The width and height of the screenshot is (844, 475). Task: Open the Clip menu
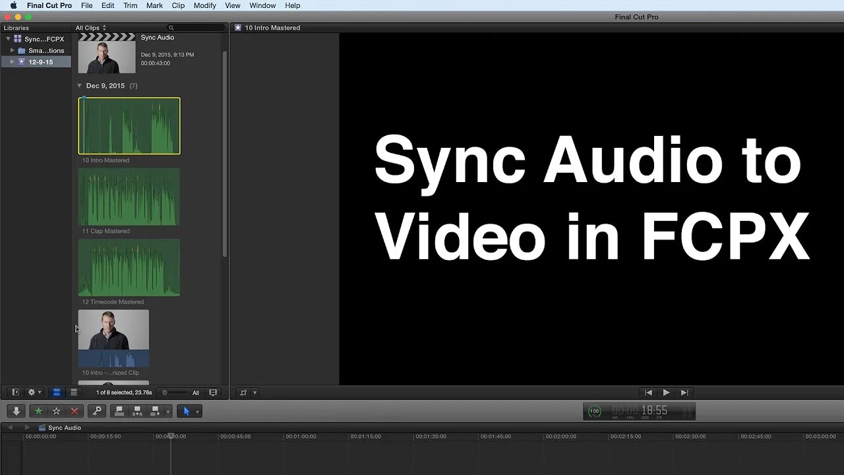[x=178, y=5]
